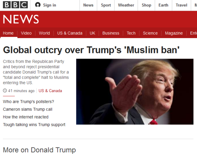
Task: Click the BBC logo blocks
Action: coord(15,5)
